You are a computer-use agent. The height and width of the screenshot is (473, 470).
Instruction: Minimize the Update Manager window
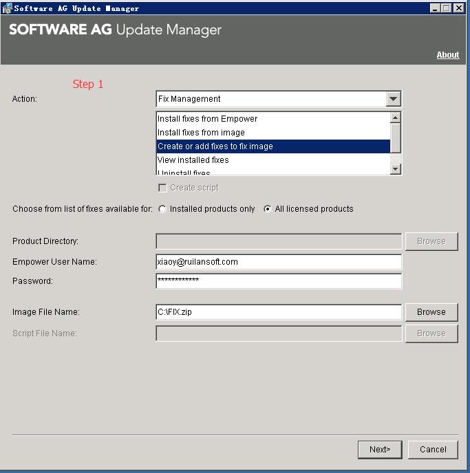[x=435, y=8]
